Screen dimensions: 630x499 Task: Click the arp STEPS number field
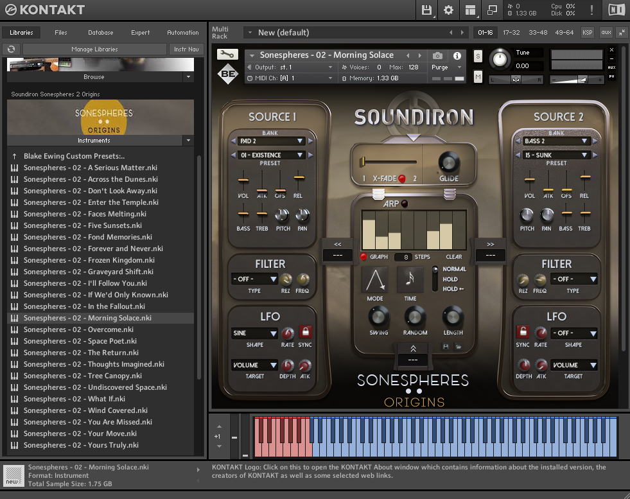coord(404,257)
